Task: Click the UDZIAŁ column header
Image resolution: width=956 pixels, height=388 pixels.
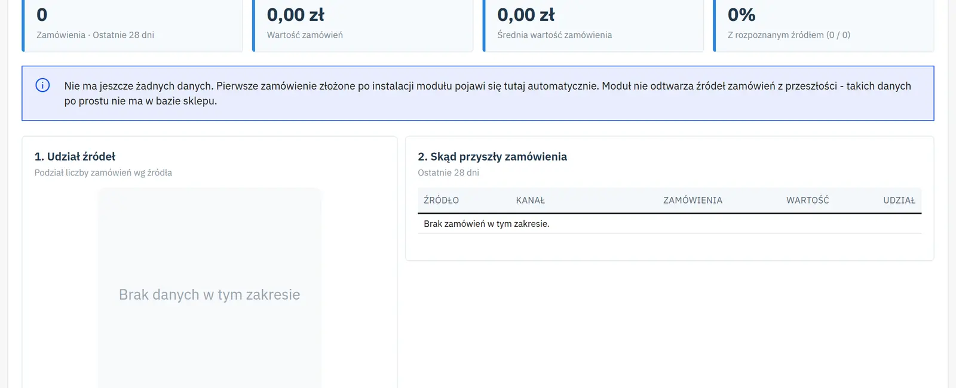Action: [899, 200]
